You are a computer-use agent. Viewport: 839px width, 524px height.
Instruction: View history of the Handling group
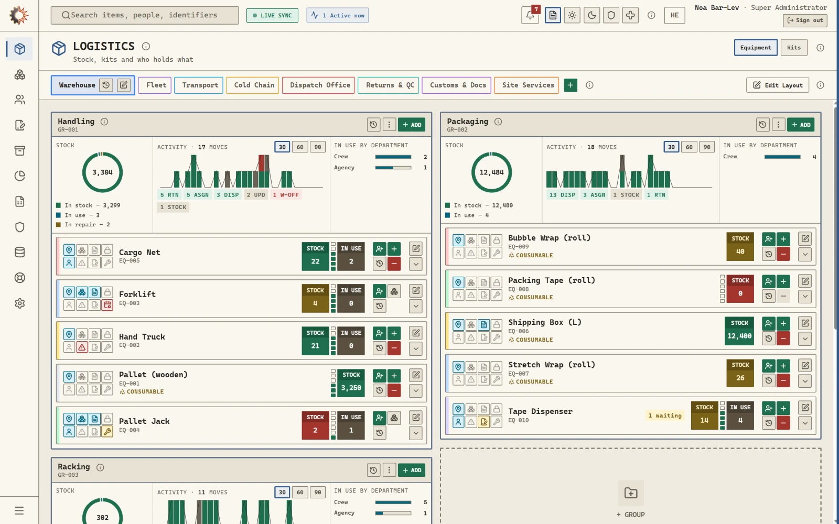coord(373,125)
